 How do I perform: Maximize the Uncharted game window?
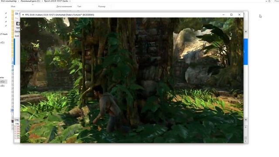(x=231, y=15)
